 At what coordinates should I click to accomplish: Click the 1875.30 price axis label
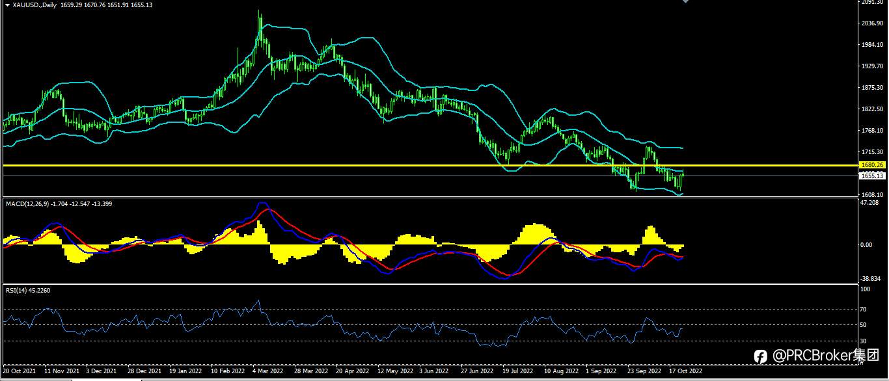tap(871, 88)
